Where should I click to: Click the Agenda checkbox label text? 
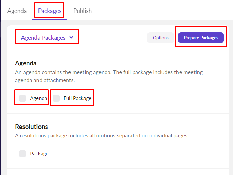click(38, 98)
